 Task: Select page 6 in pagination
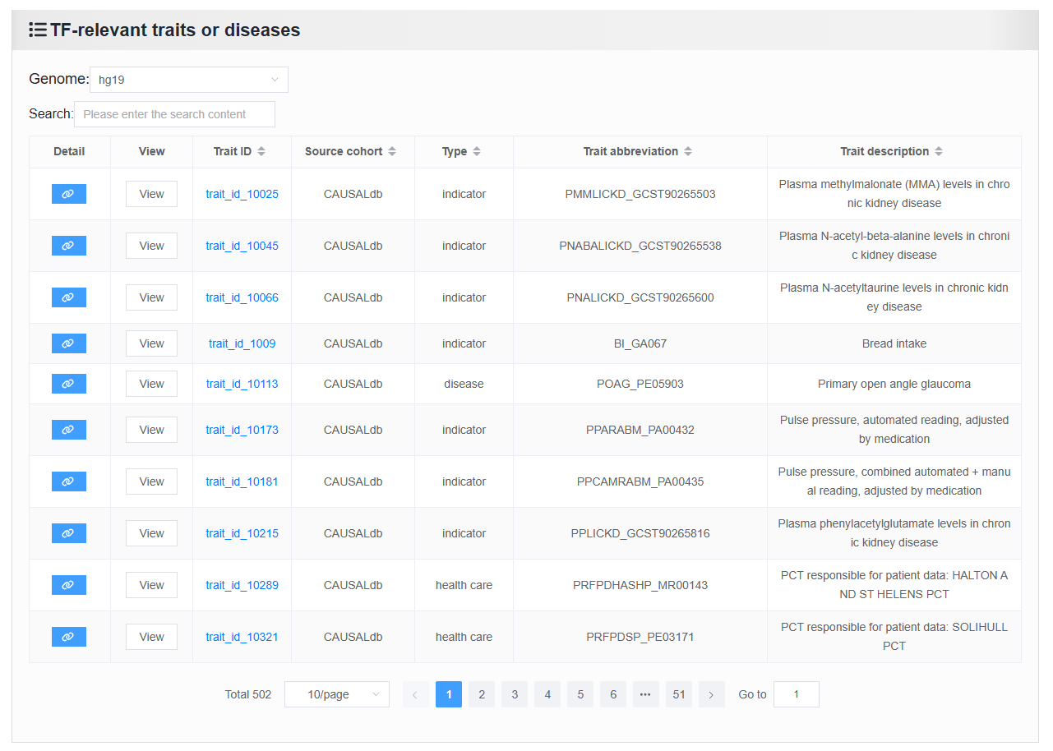613,694
